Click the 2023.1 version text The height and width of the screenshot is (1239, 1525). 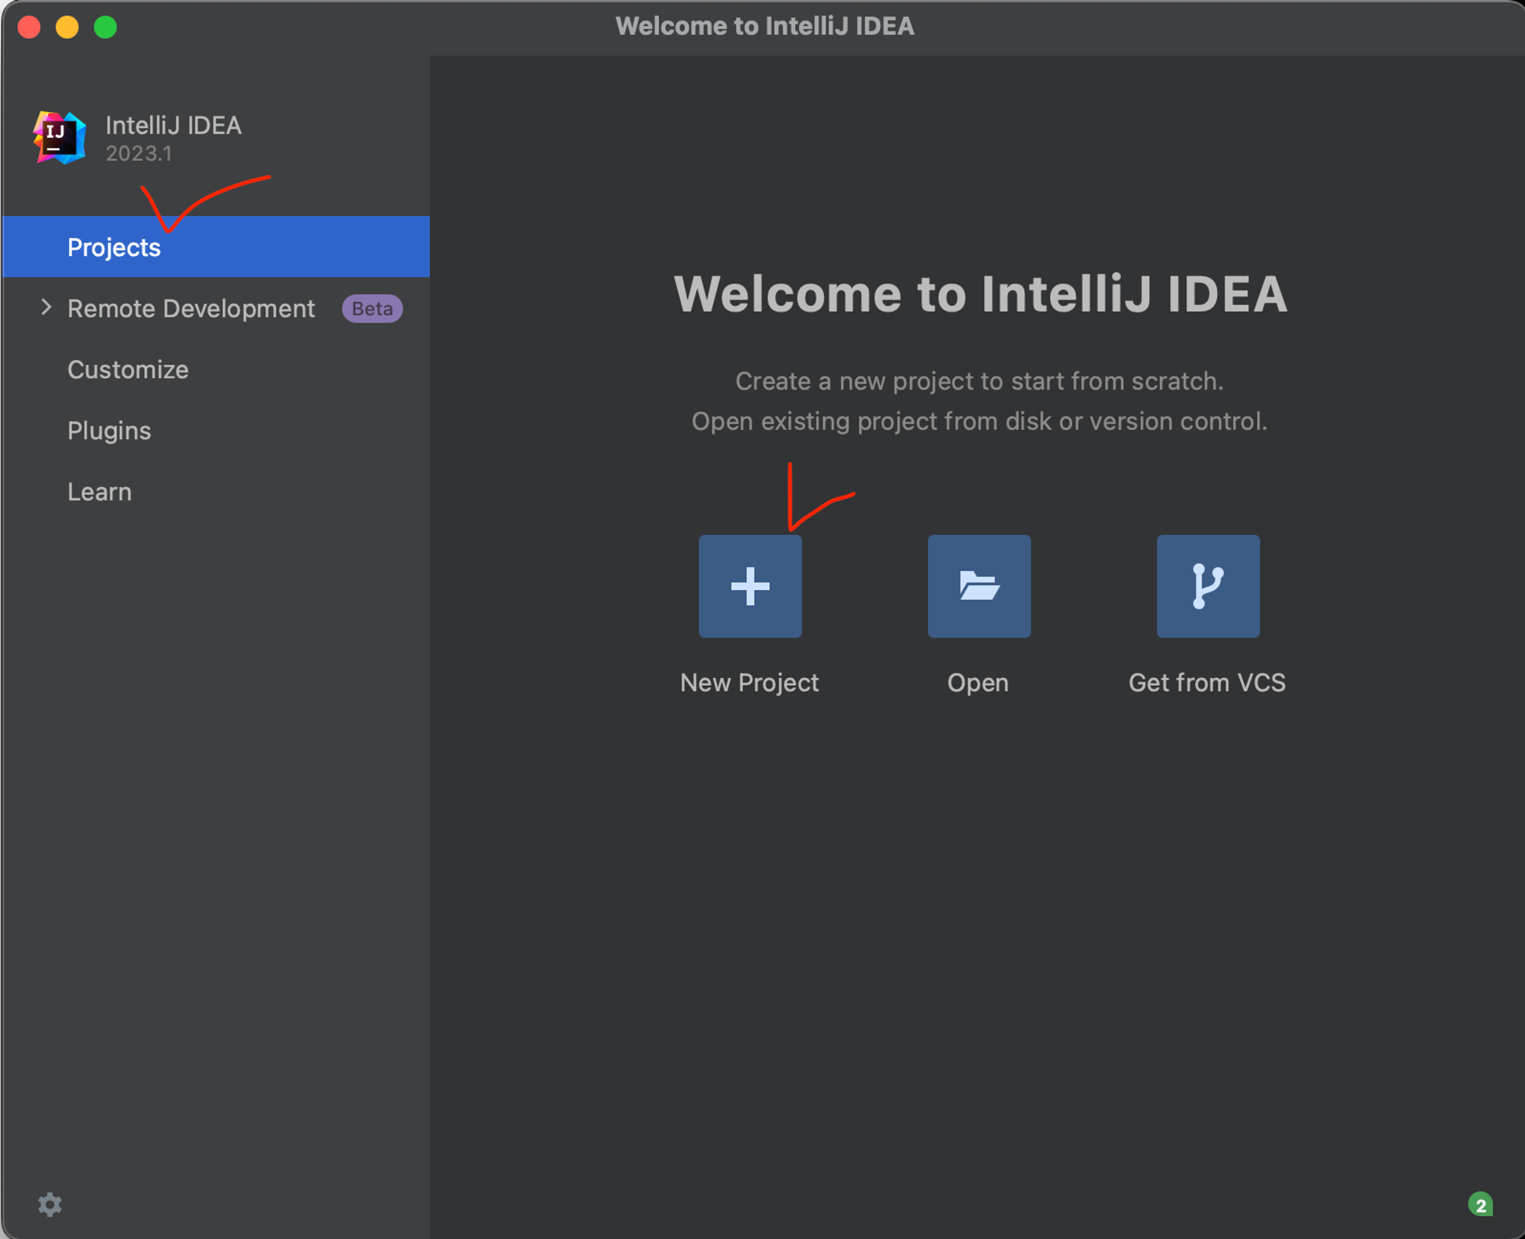point(139,153)
